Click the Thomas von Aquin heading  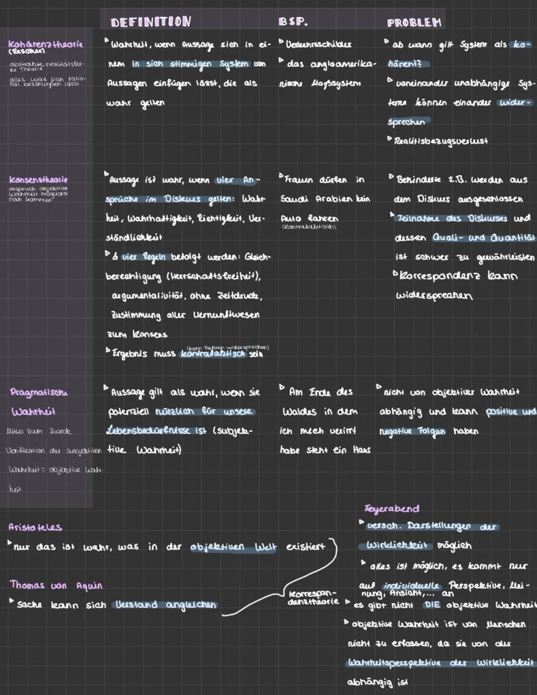(x=56, y=585)
